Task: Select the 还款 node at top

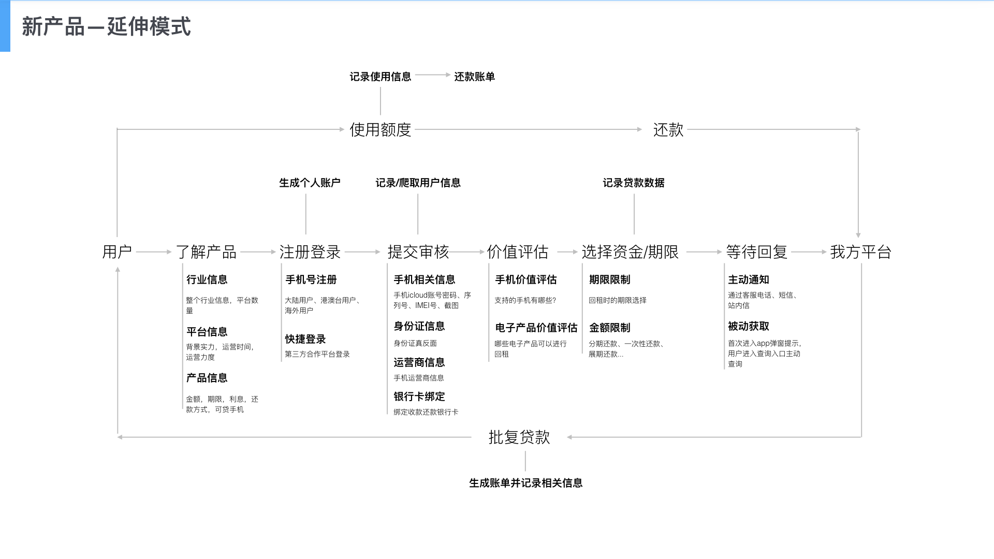Action: pyautogui.click(x=668, y=129)
